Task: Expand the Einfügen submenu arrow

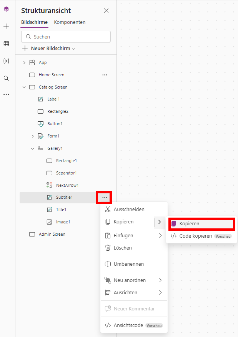Action: (x=160, y=236)
